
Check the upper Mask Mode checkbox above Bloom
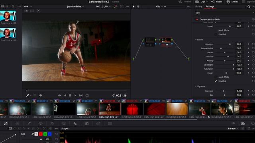coord(216,30)
